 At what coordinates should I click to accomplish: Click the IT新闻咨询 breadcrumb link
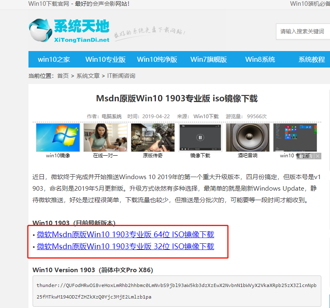tap(121, 76)
